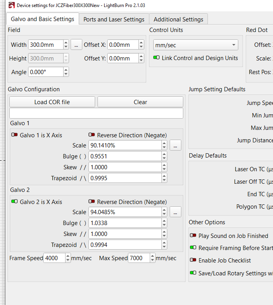Click the COR file path field

[96, 113]
